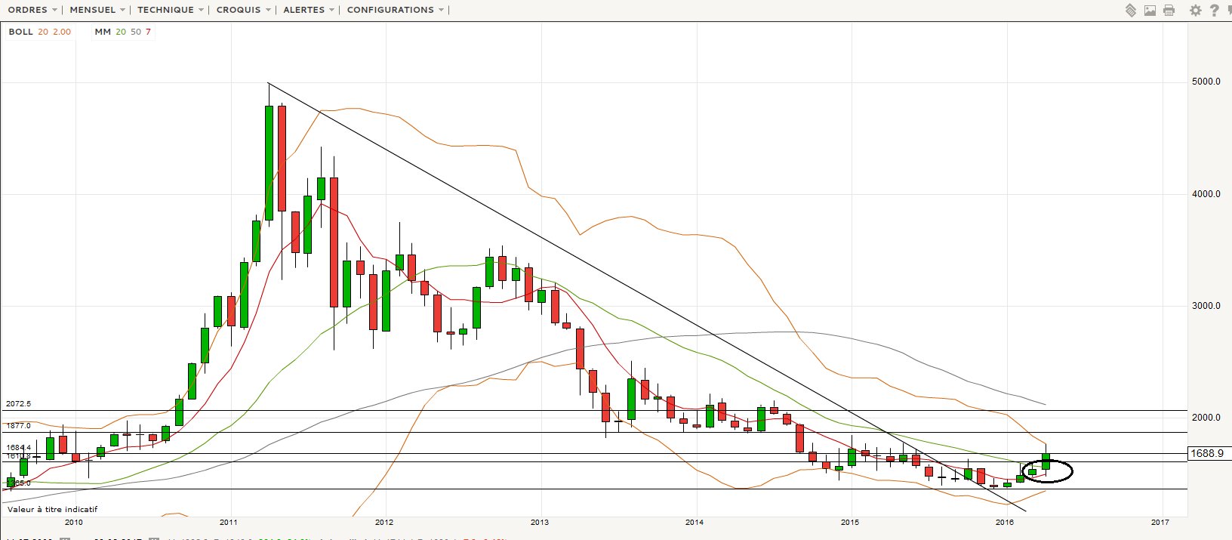Click the MM 20 period value
Image resolution: width=1232 pixels, height=540 pixels.
point(121,32)
